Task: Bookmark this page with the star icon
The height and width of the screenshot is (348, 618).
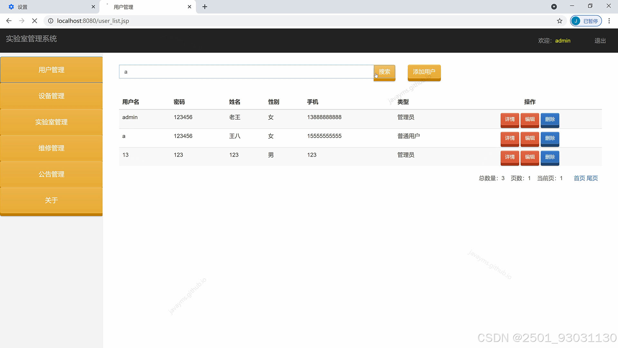Action: [559, 21]
